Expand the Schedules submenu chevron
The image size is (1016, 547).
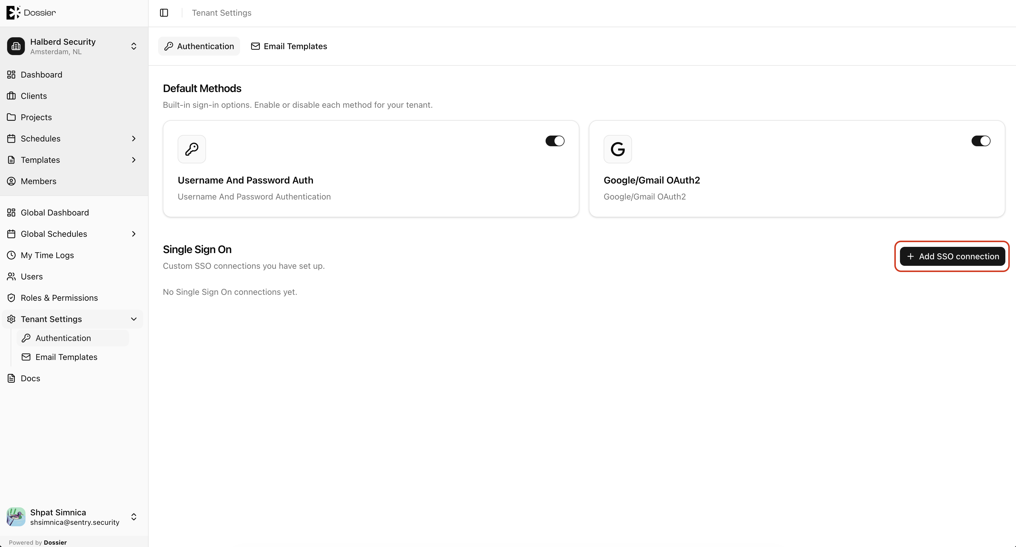134,139
